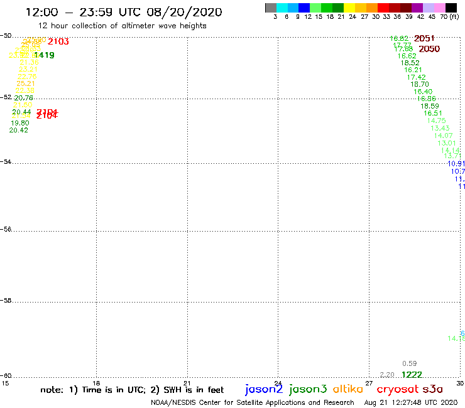Click the gray value 0.59
Image resolution: width=465 pixels, height=408 pixels.
click(410, 363)
